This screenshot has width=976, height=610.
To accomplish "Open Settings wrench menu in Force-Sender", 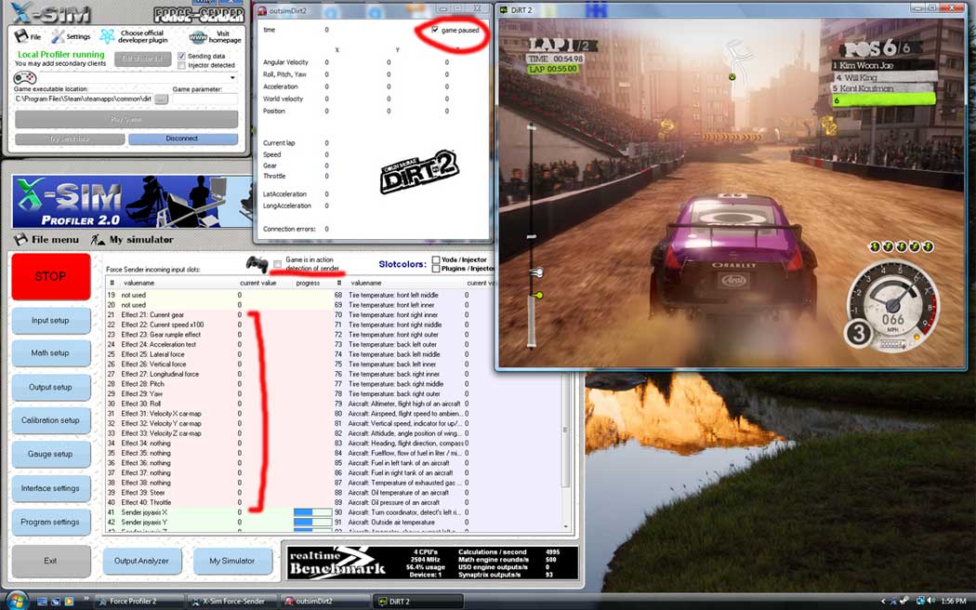I will 71,36.
